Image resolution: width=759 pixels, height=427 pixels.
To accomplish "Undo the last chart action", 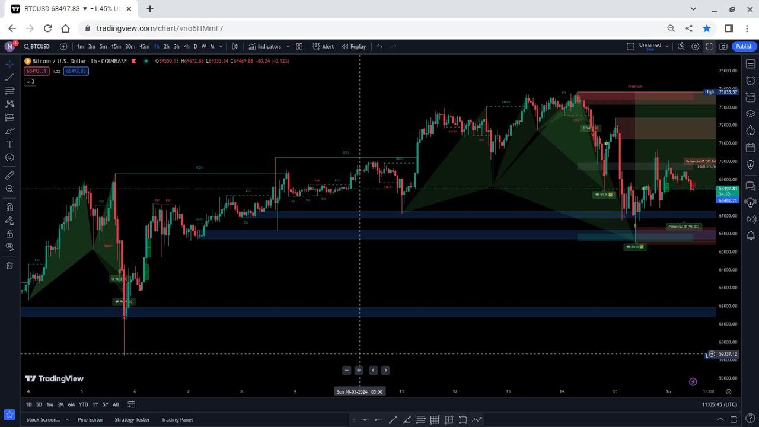I will (x=379, y=46).
